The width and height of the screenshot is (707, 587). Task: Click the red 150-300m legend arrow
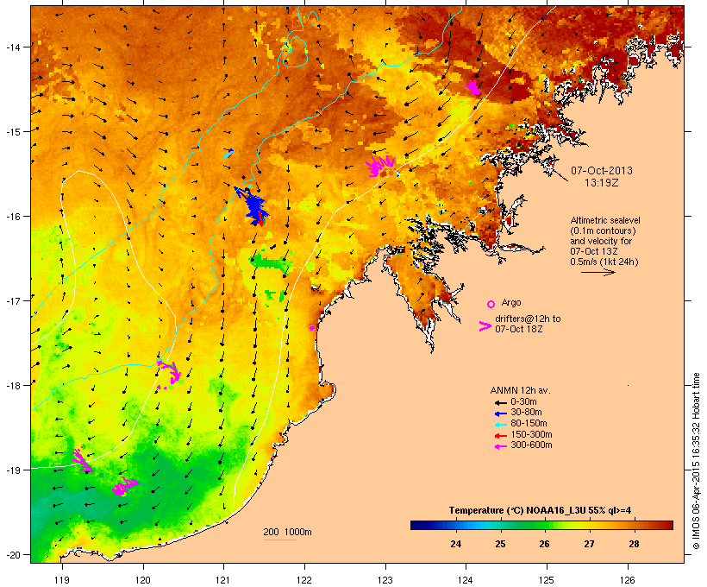pyautogui.click(x=500, y=436)
